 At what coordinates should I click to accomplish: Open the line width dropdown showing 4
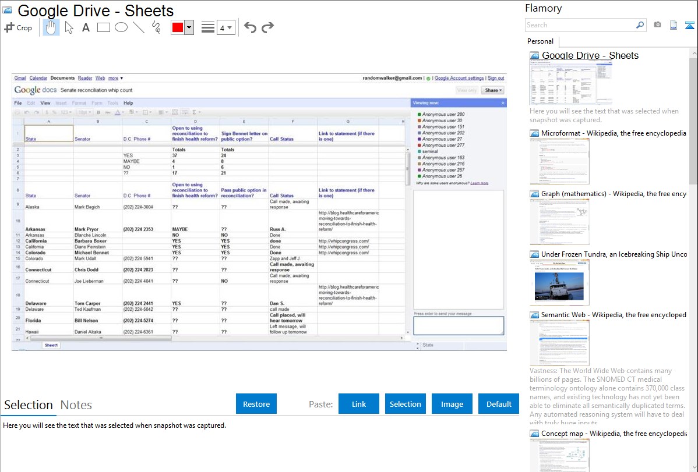[226, 27]
